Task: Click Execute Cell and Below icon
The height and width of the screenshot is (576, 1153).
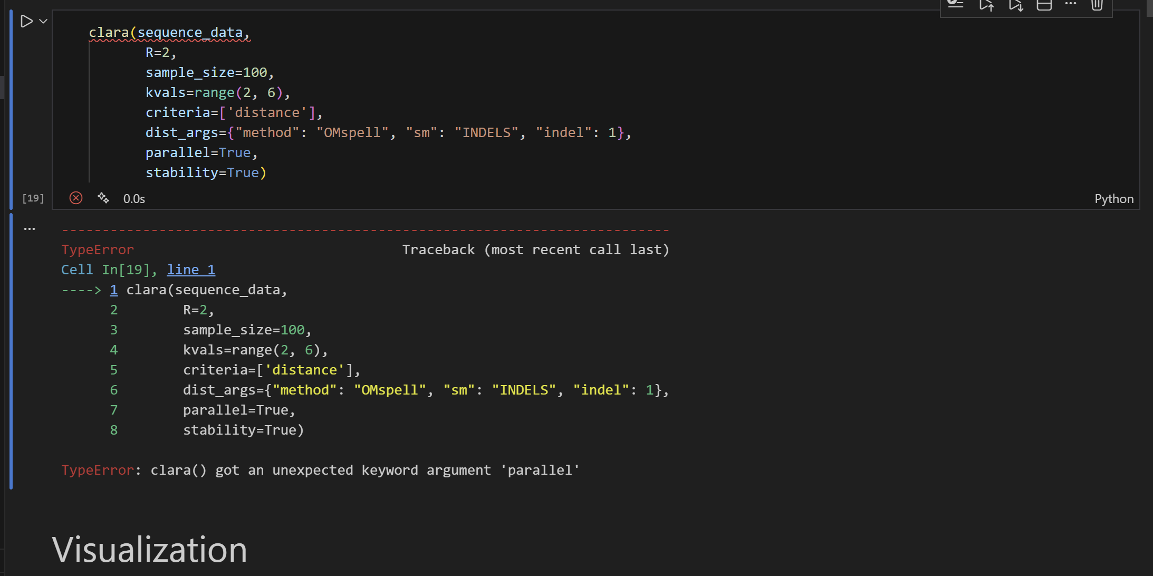Action: pos(1015,5)
